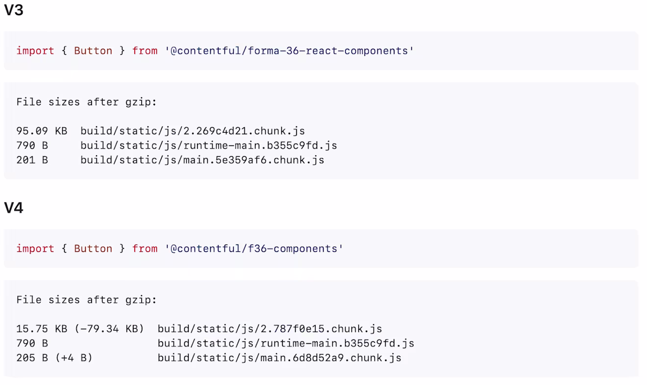Click main.6d8d52a9.chunk.js path
This screenshot has height=385, width=647.
[x=280, y=358]
